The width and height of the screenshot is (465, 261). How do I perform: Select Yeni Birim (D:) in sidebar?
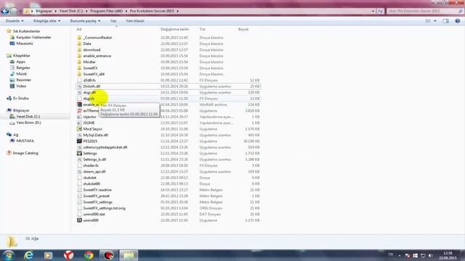point(28,123)
